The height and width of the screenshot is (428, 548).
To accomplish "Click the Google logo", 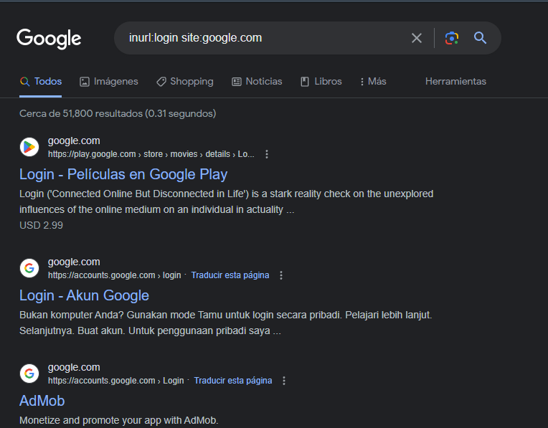I will click(49, 39).
